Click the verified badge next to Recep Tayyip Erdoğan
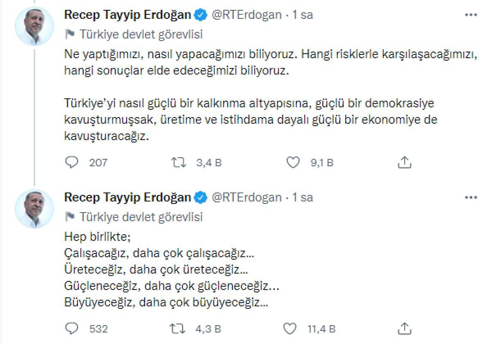This screenshot has height=344, width=492. pos(200,14)
